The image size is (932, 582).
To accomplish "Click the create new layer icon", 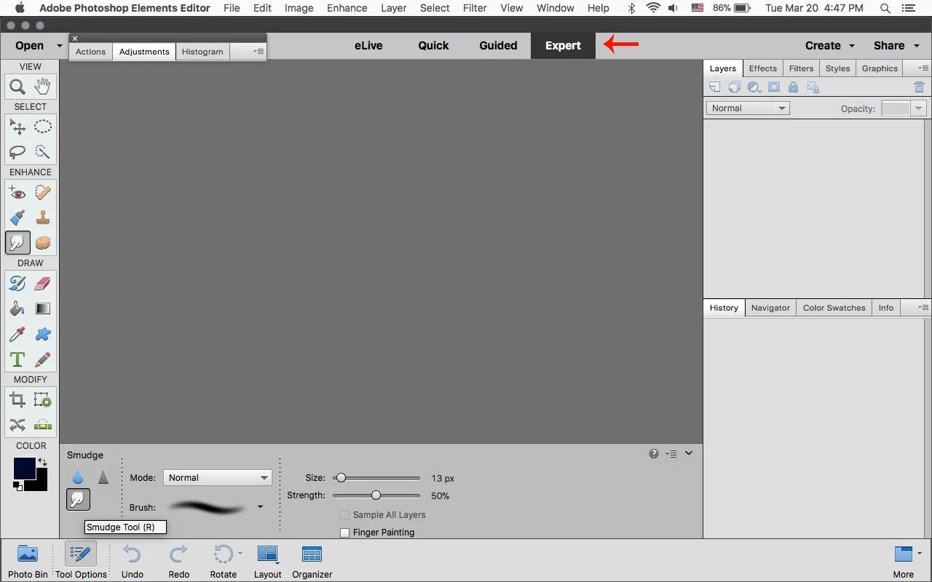I will (x=715, y=87).
